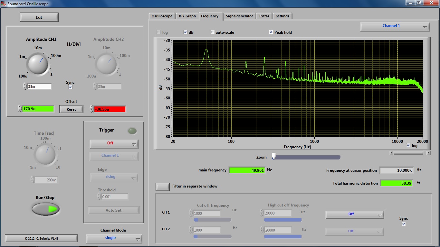Click left arrow of graph horizontal scrollbar

[x=391, y=153]
